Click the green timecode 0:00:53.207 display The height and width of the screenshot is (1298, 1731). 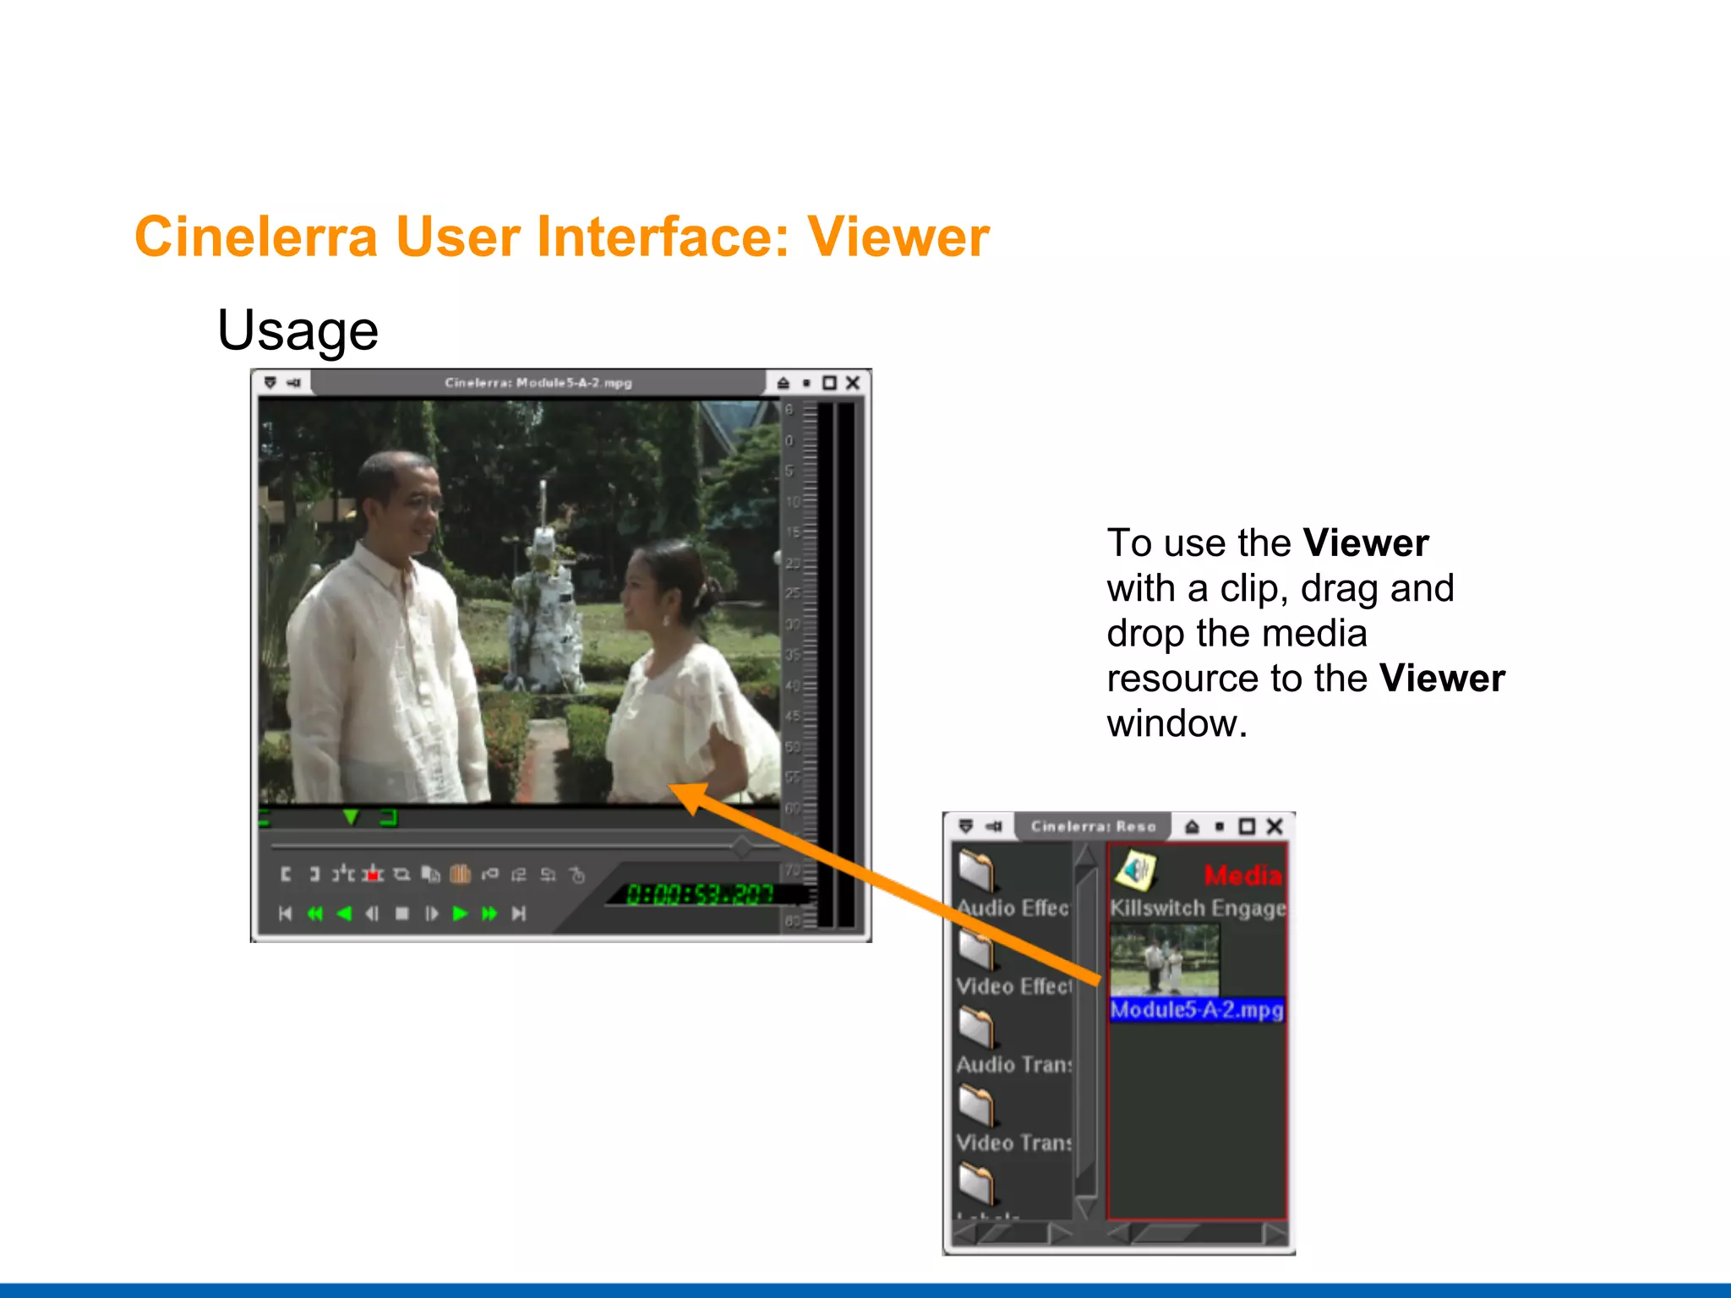[699, 894]
